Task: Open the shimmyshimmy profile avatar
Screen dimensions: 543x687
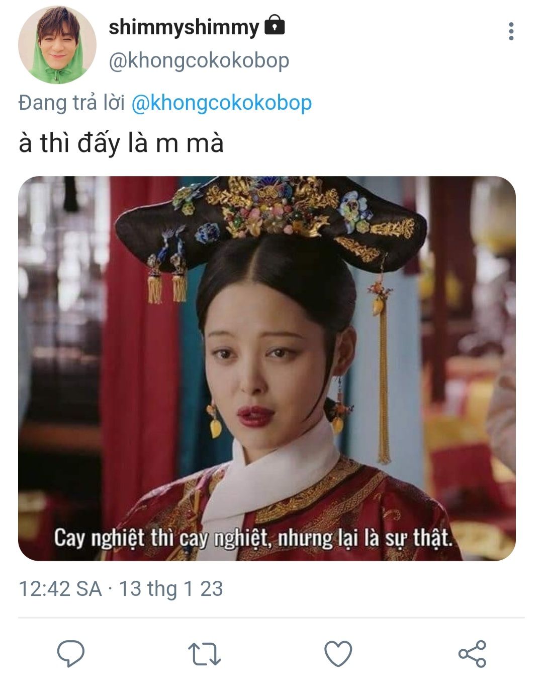Action: pos(57,45)
